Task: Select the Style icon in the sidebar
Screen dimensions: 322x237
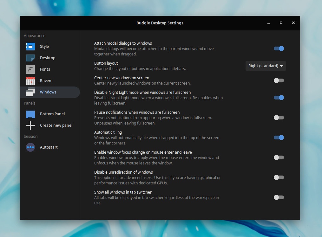Action: coord(30,46)
